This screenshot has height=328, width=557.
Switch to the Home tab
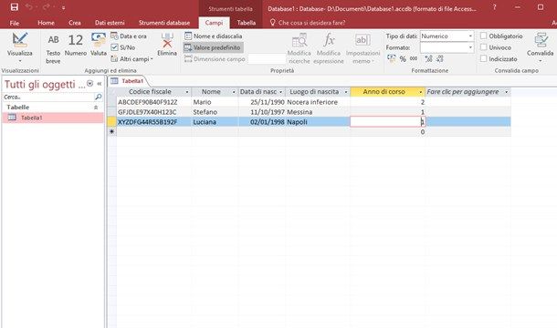47,23
